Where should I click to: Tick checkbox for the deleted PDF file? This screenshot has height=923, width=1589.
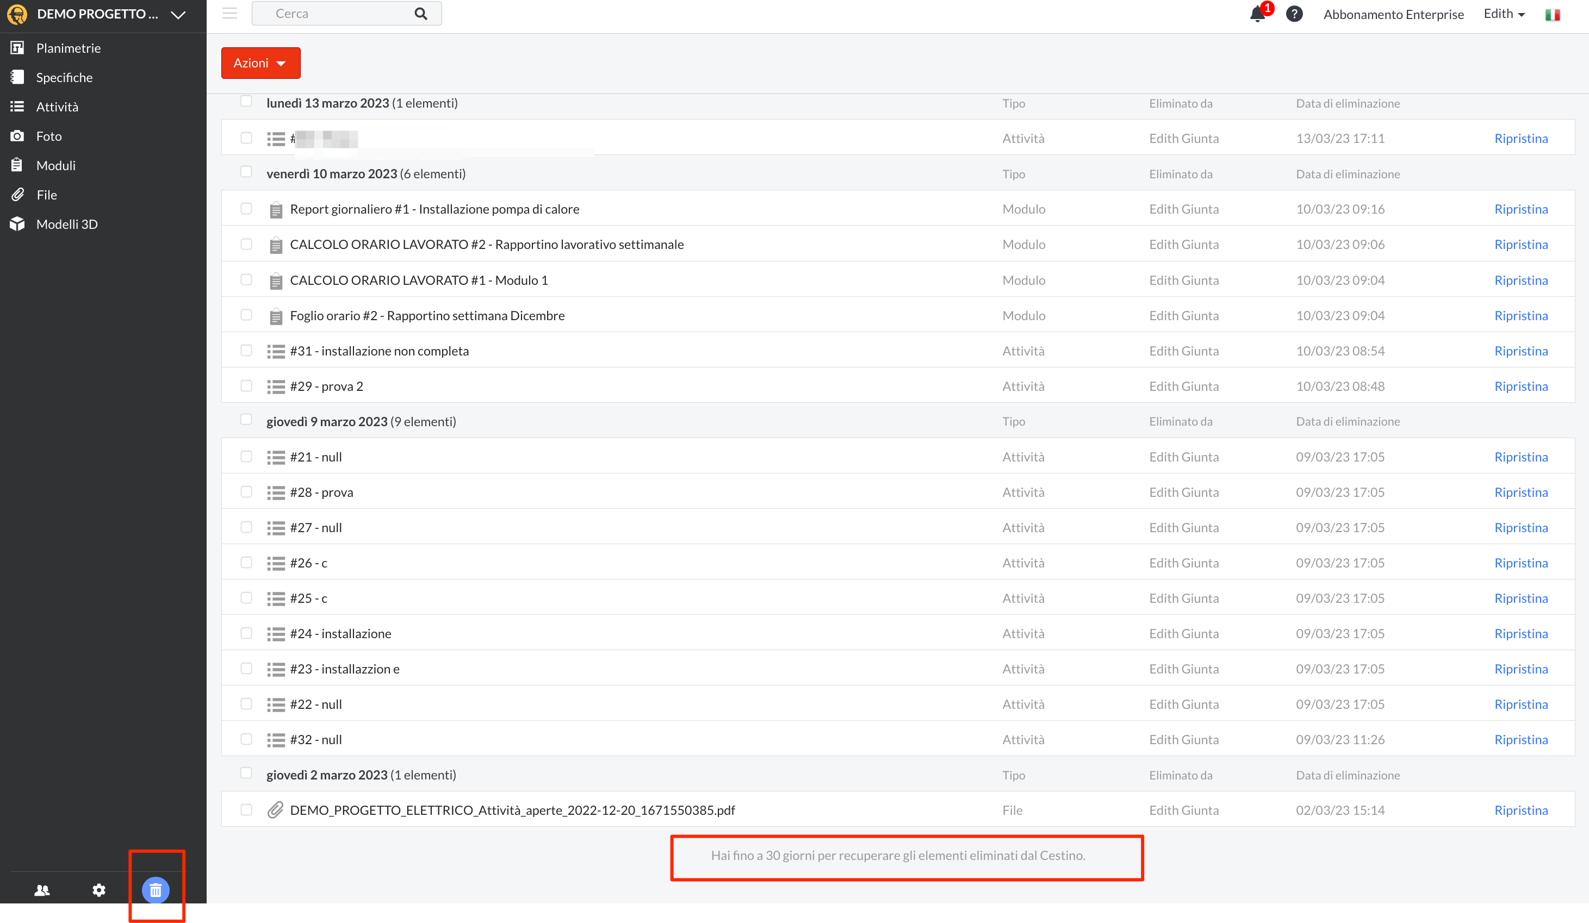pos(246,809)
